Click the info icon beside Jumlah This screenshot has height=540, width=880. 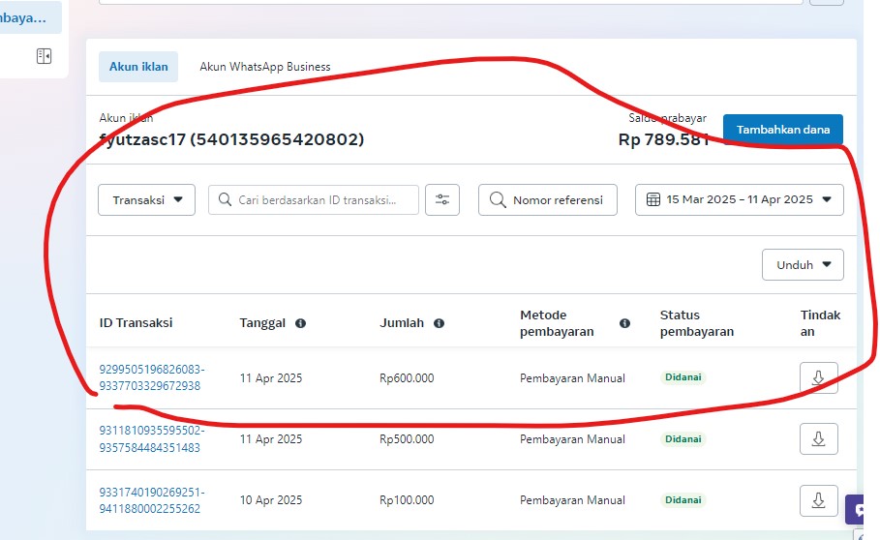click(x=440, y=323)
